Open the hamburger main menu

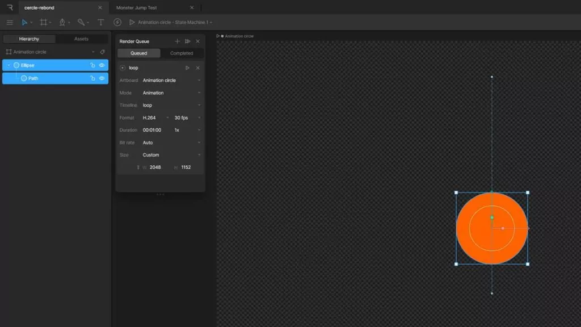(10, 22)
